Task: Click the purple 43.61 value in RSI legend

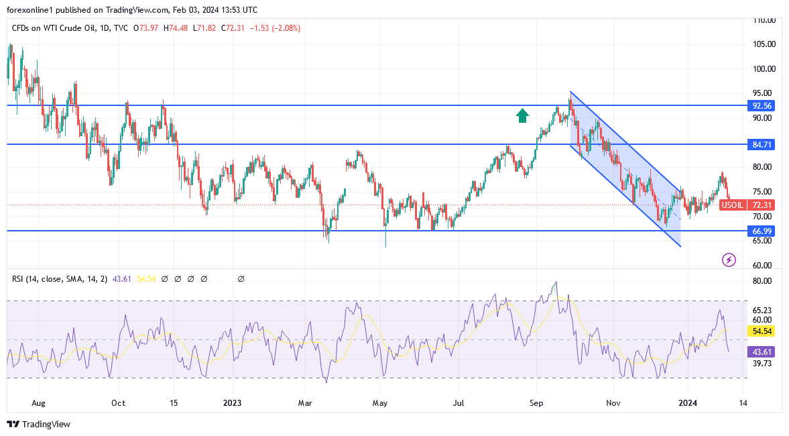Action: tap(122, 278)
